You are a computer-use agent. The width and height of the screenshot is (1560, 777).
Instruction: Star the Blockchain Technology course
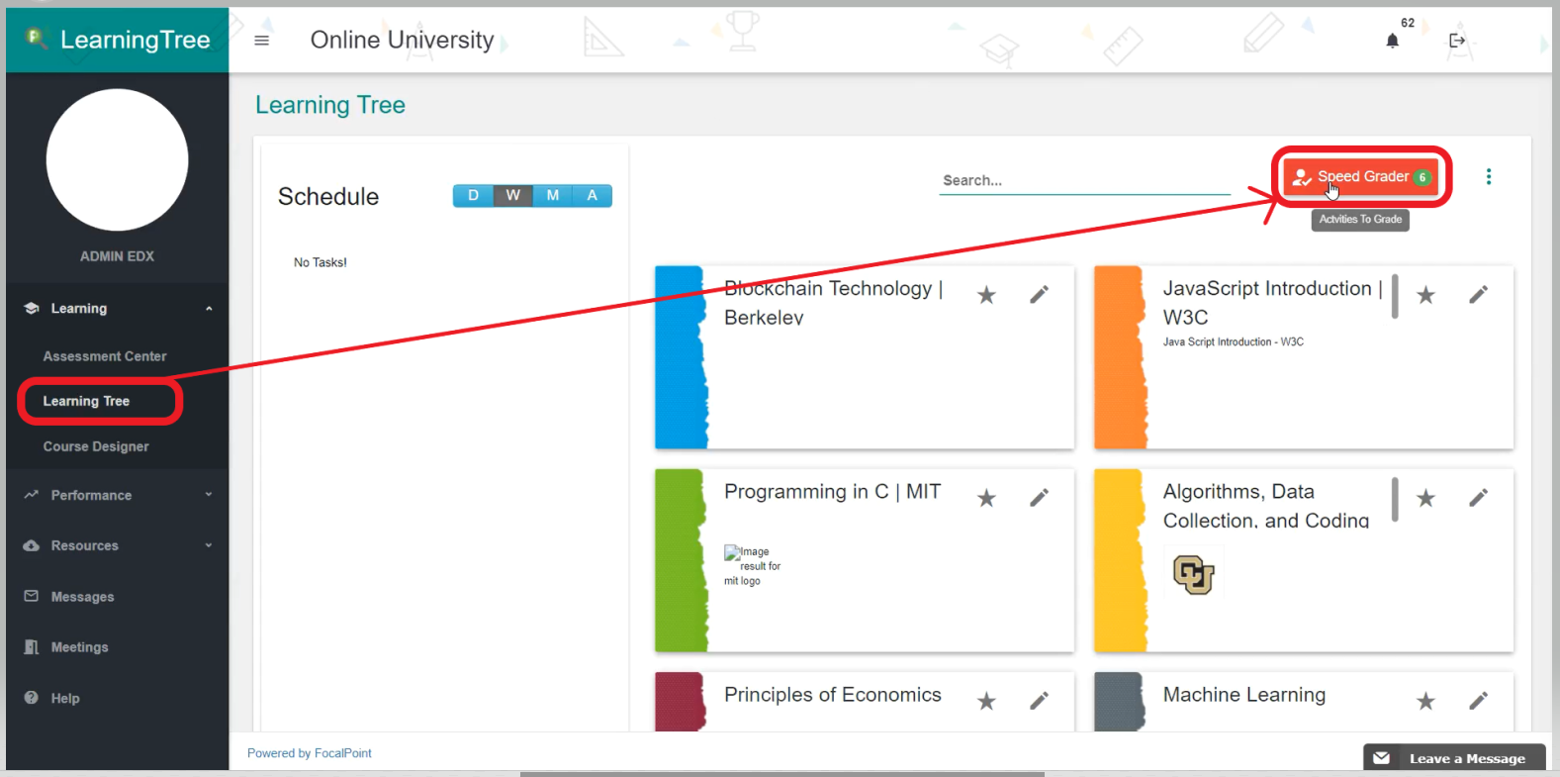click(x=986, y=295)
